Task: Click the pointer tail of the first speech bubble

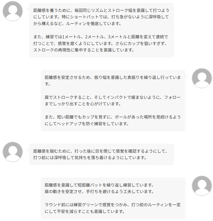Action: [x=28, y=9]
